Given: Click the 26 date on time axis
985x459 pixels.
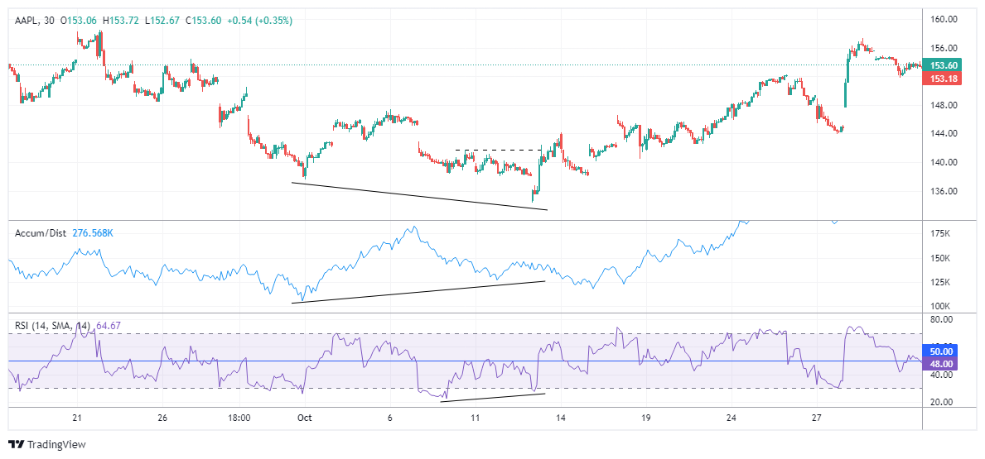Looking at the screenshot, I should tap(162, 418).
